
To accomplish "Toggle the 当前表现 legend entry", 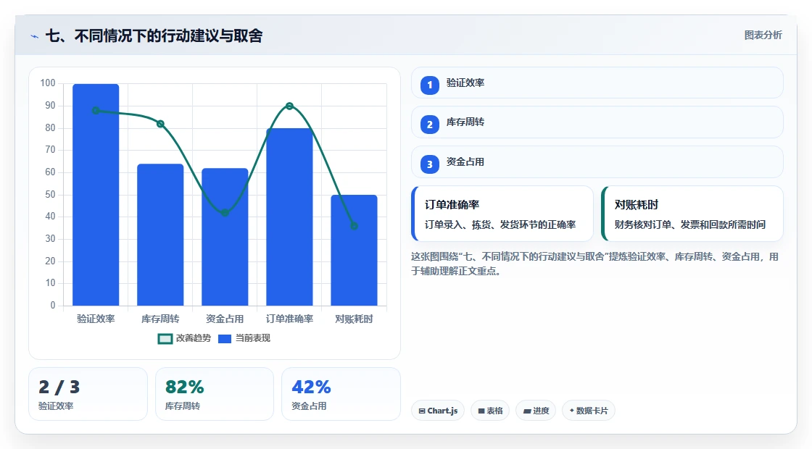I will [244, 338].
